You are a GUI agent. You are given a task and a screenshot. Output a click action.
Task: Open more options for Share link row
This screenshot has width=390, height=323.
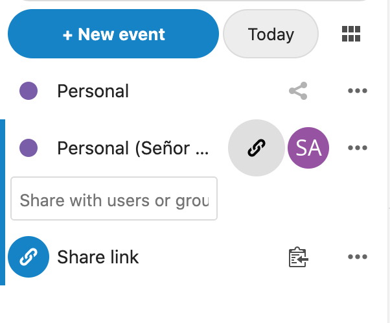click(x=358, y=257)
